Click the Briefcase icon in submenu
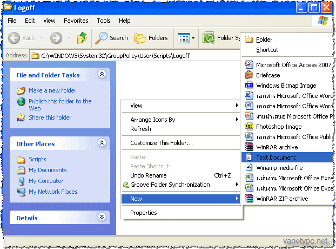The height and width of the screenshot is (249, 336). [x=249, y=75]
